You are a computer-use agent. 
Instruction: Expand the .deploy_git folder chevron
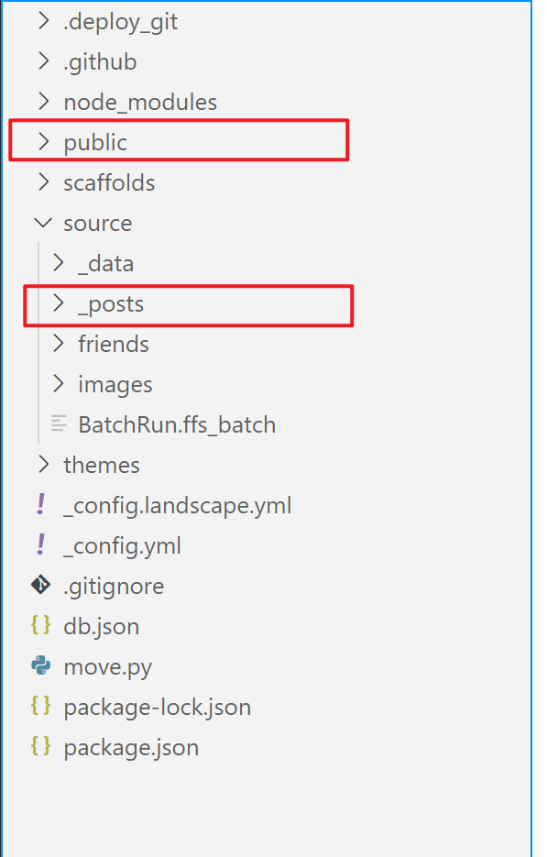pyautogui.click(x=44, y=21)
